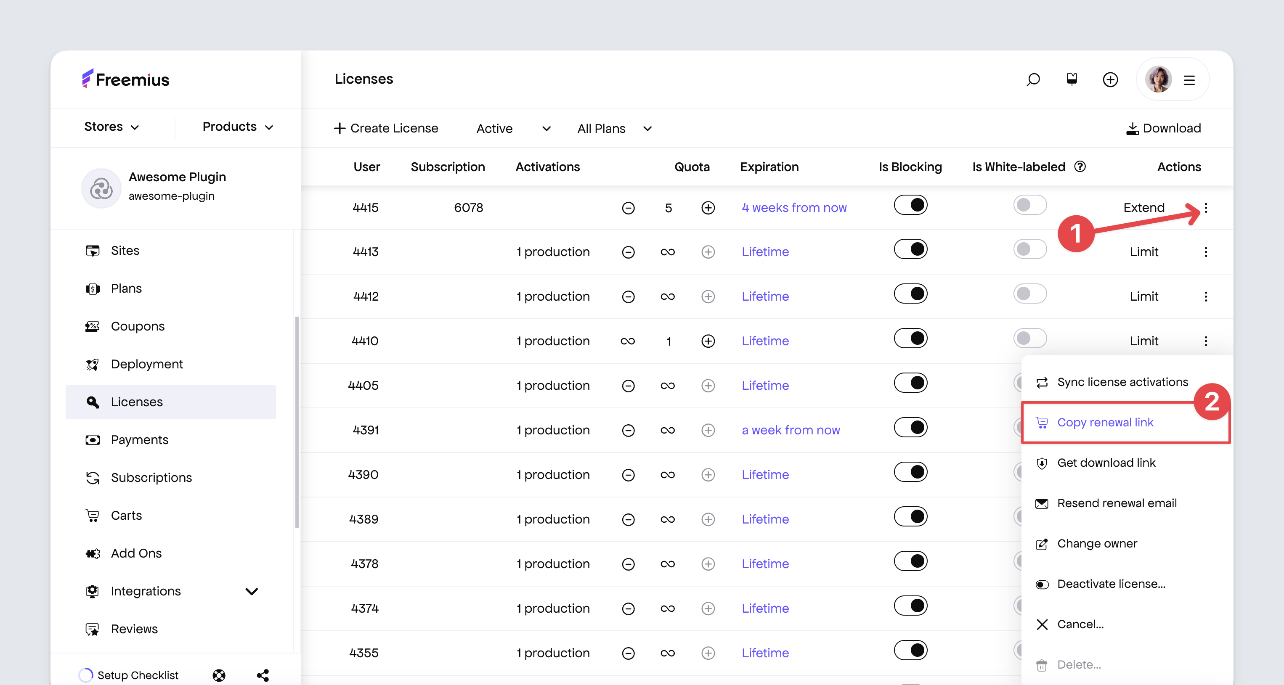Toggle Is Blocking for license 4405

point(911,383)
